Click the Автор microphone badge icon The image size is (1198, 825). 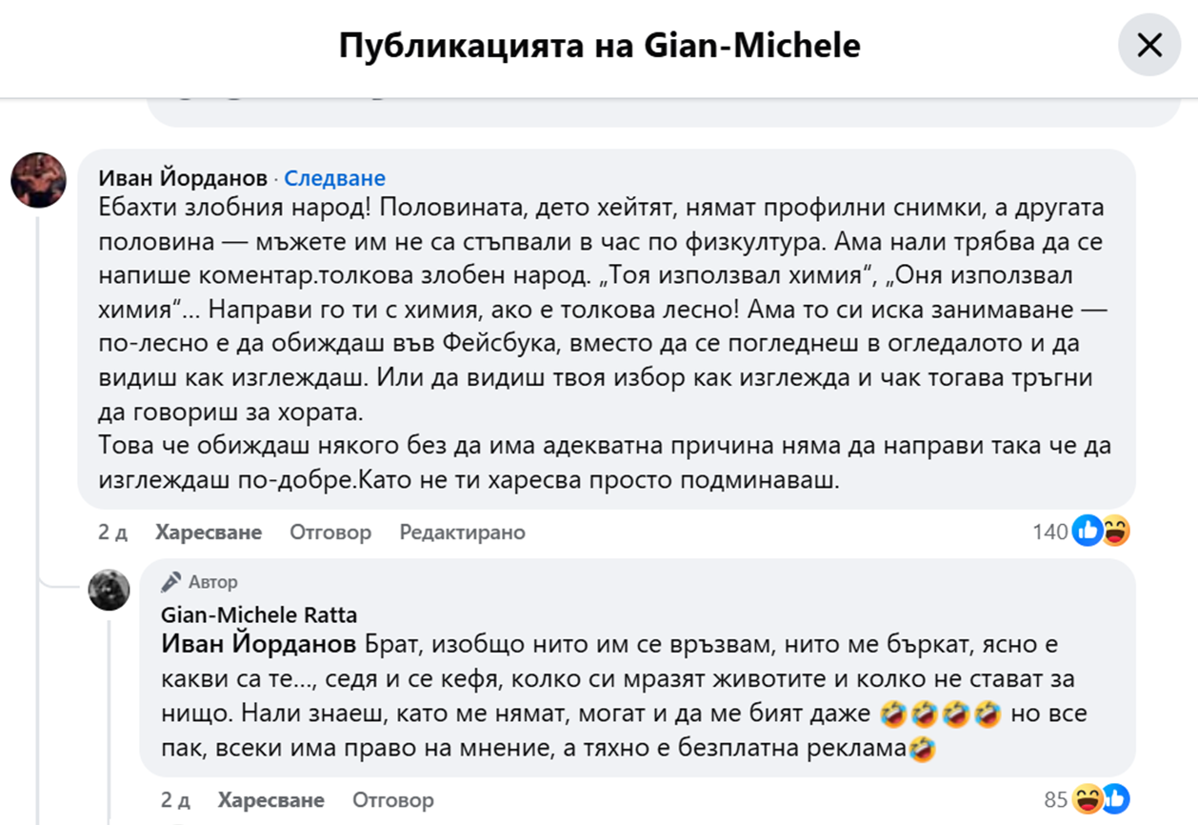(171, 581)
